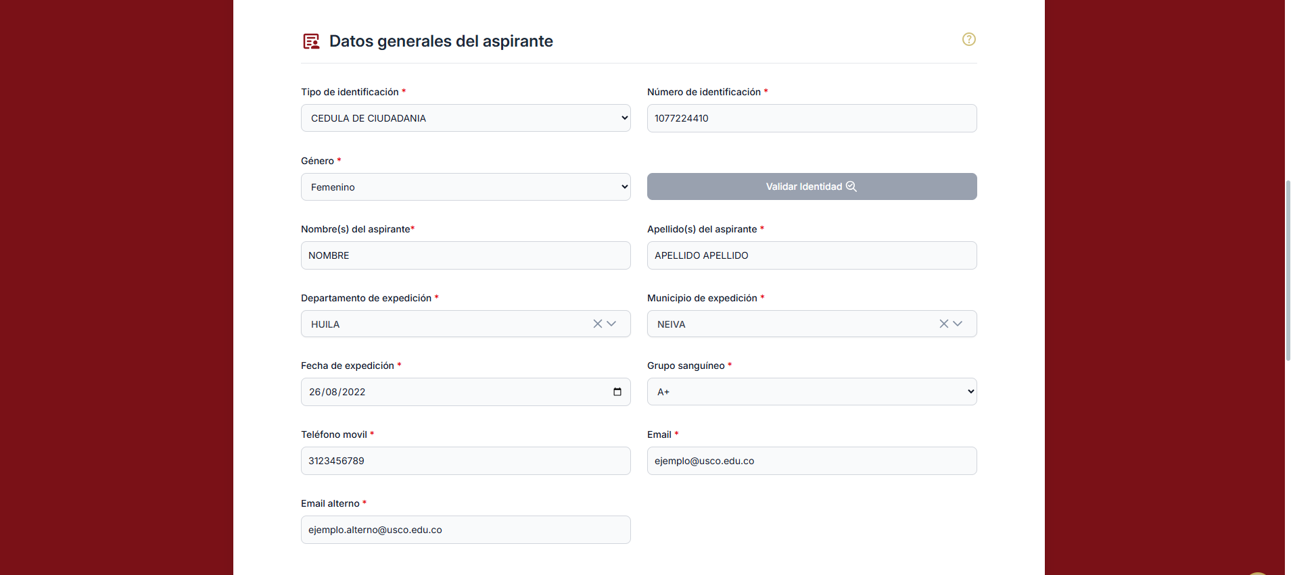Focus the Email field with ejemplo@usco.edu.co
Image resolution: width=1291 pixels, height=575 pixels.
pos(812,461)
